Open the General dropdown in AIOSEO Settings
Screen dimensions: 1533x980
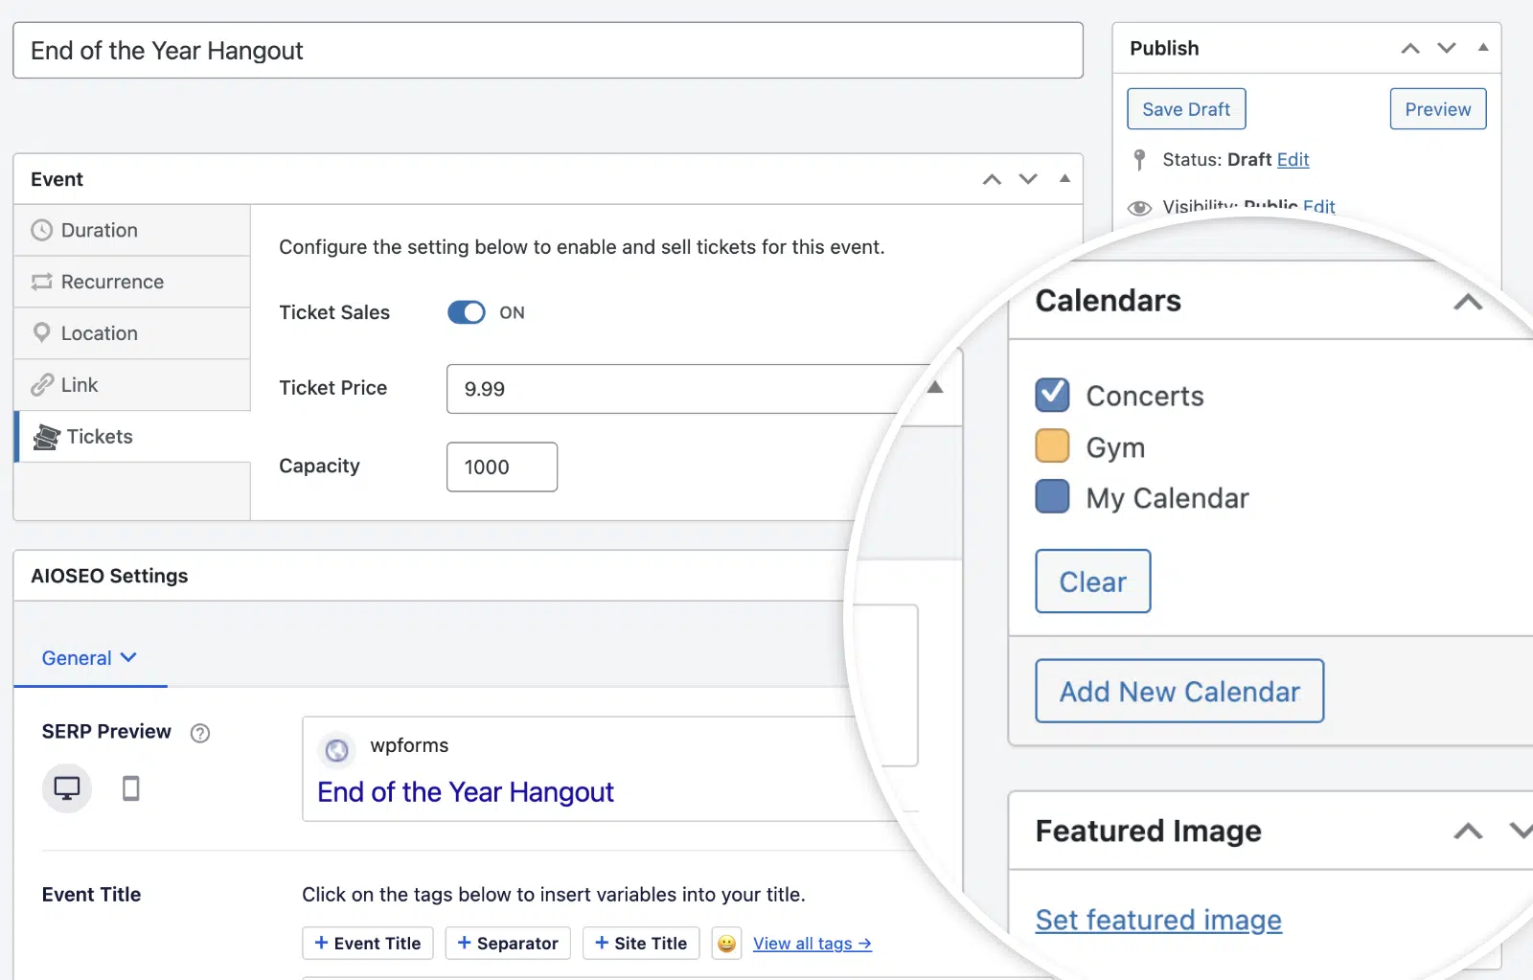coord(89,658)
